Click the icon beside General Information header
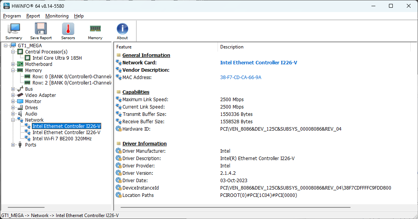Viewport: 418px width, 219px height. pos(119,55)
